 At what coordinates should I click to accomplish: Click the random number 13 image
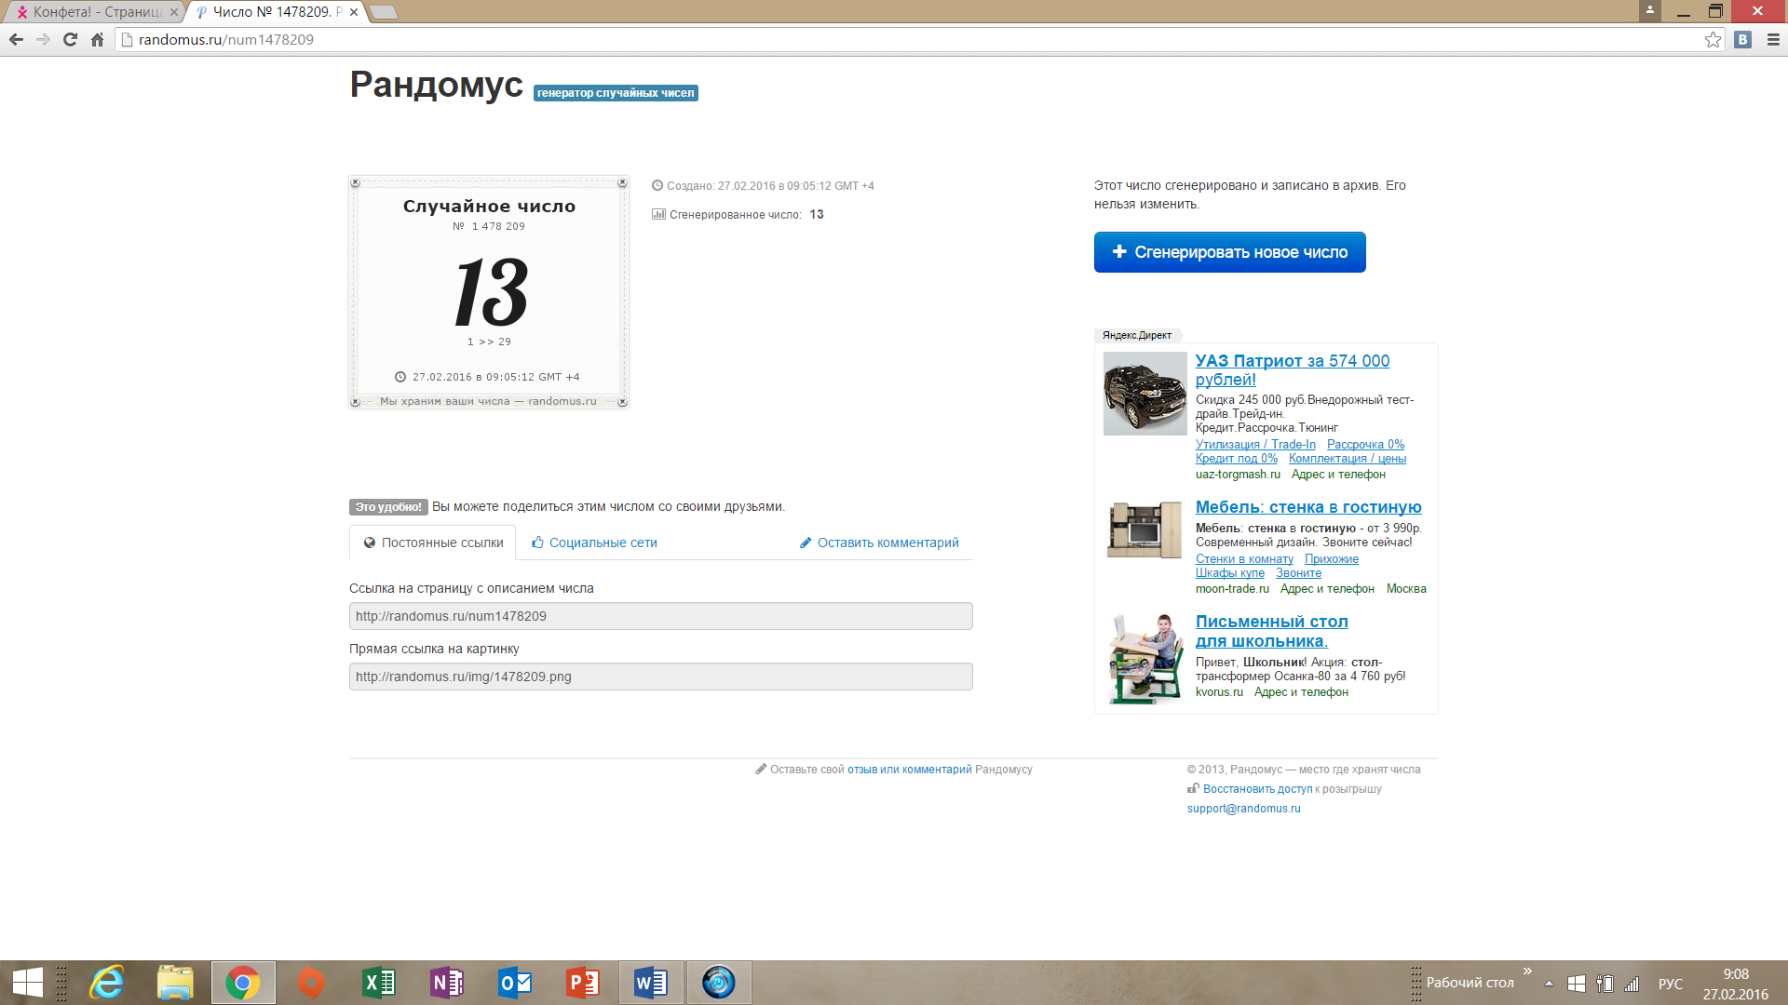point(489,292)
